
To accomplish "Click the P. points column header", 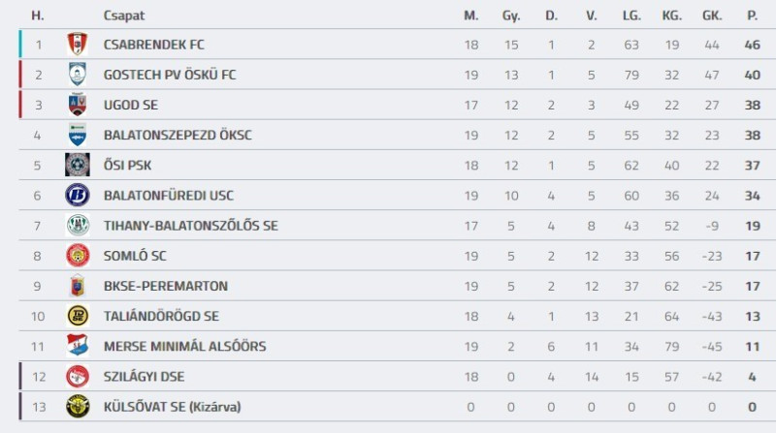I will pyautogui.click(x=752, y=15).
